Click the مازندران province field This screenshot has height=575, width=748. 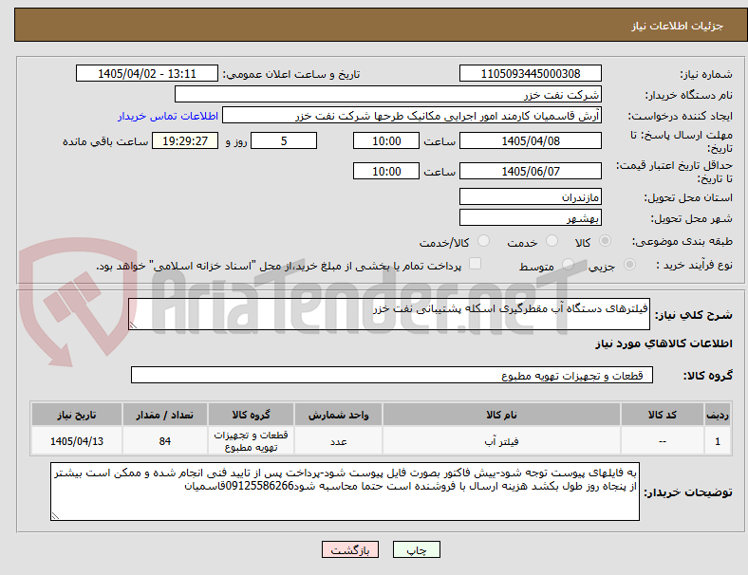click(x=531, y=196)
